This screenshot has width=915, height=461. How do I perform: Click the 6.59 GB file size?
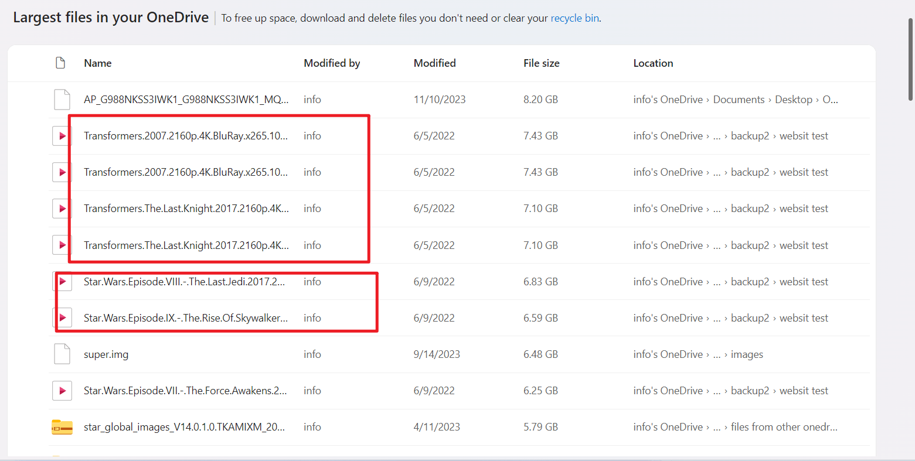tap(540, 318)
